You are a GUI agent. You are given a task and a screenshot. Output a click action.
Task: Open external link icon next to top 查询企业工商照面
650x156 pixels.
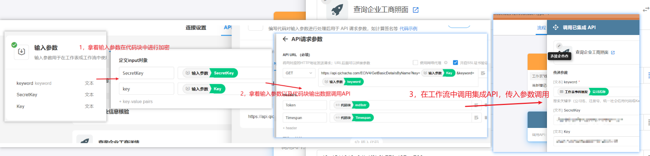tap(415, 10)
